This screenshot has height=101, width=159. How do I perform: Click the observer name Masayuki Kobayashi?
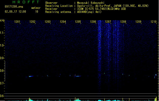[91, 3]
